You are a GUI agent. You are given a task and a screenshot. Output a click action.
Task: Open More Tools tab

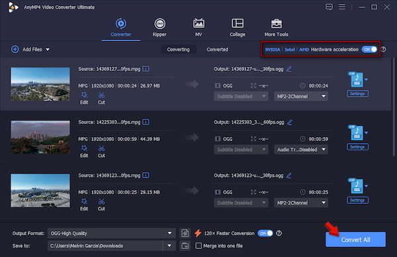(276, 28)
